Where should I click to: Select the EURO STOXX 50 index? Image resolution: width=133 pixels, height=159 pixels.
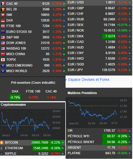pos(19,32)
